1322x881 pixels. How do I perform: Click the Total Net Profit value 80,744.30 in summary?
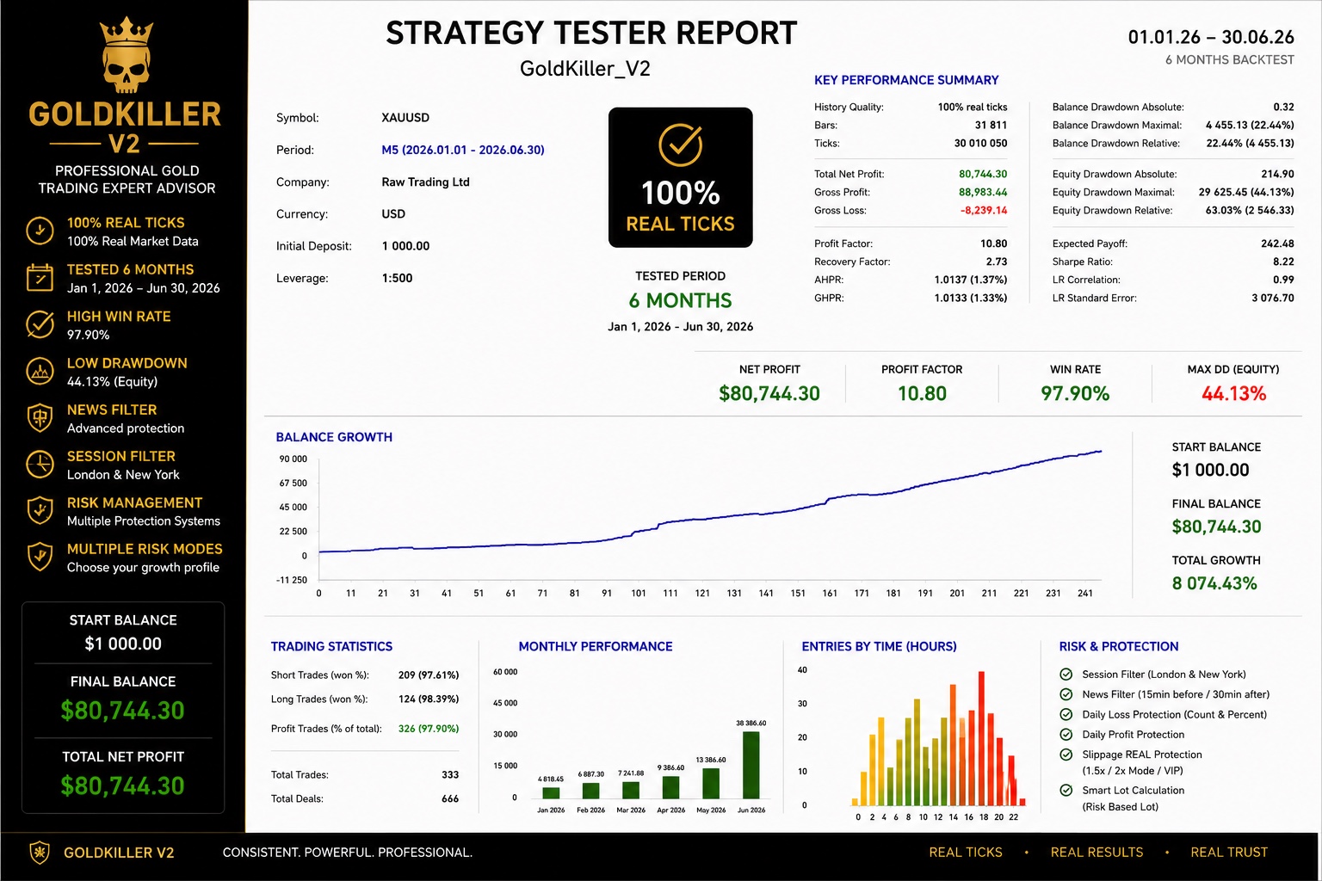coord(983,174)
